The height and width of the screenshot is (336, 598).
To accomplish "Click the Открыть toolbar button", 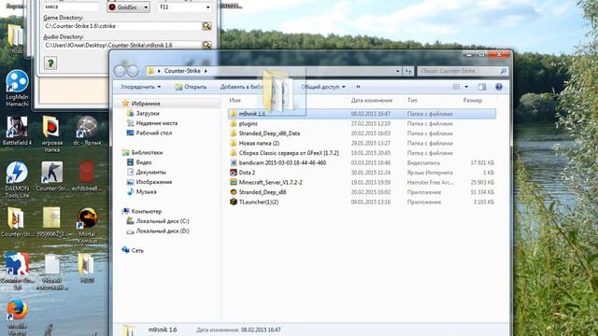I will pyautogui.click(x=191, y=87).
